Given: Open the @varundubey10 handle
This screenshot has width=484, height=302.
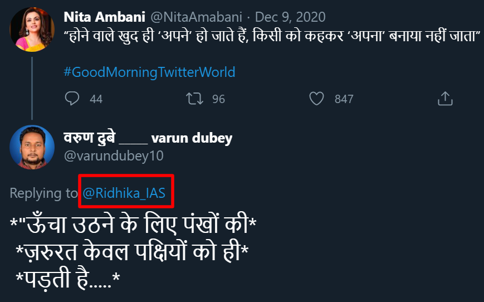Looking at the screenshot, I should (x=114, y=156).
